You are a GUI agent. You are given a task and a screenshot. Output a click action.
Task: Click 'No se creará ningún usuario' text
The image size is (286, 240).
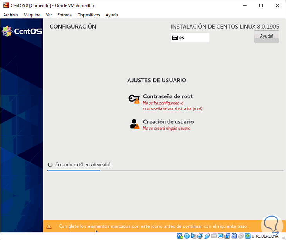point(167,128)
